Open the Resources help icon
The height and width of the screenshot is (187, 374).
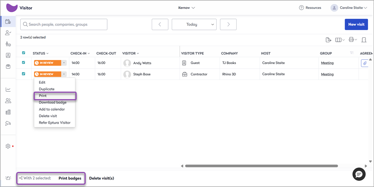pos(301,8)
